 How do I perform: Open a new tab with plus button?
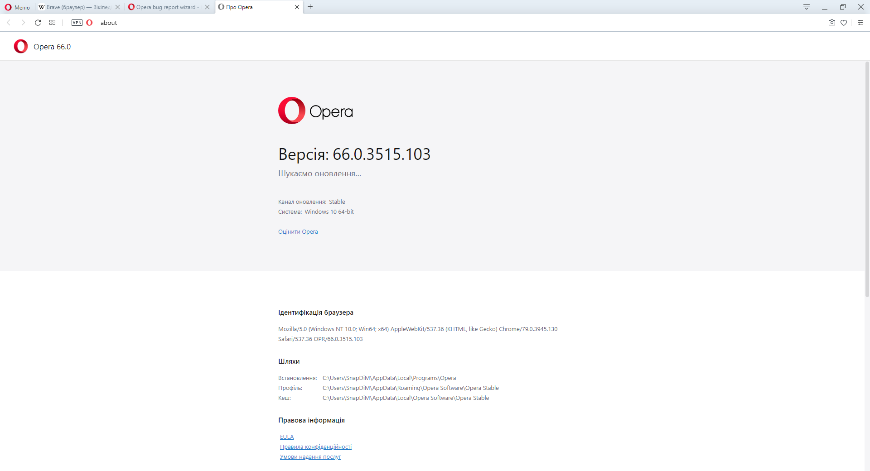click(310, 7)
